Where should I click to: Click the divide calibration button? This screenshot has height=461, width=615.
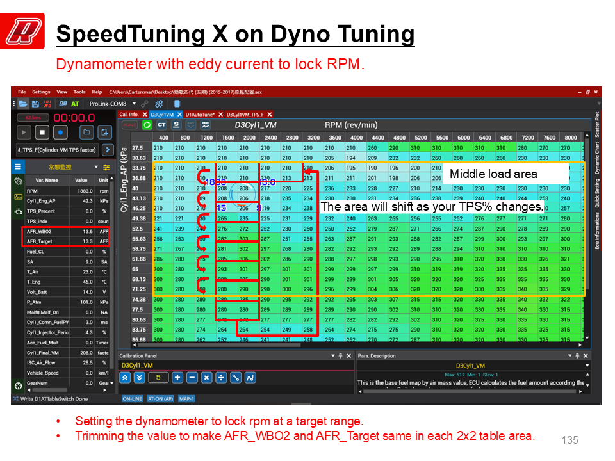(221, 378)
